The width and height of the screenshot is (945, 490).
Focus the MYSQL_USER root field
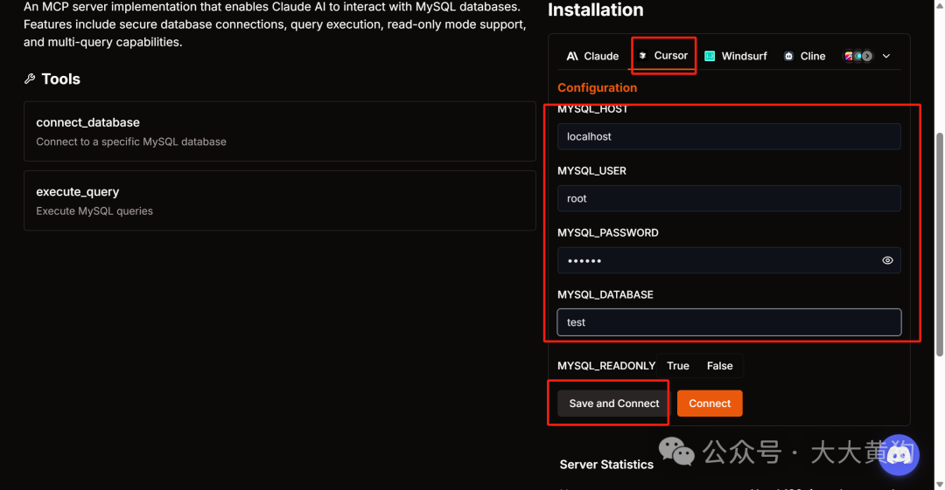click(x=729, y=198)
